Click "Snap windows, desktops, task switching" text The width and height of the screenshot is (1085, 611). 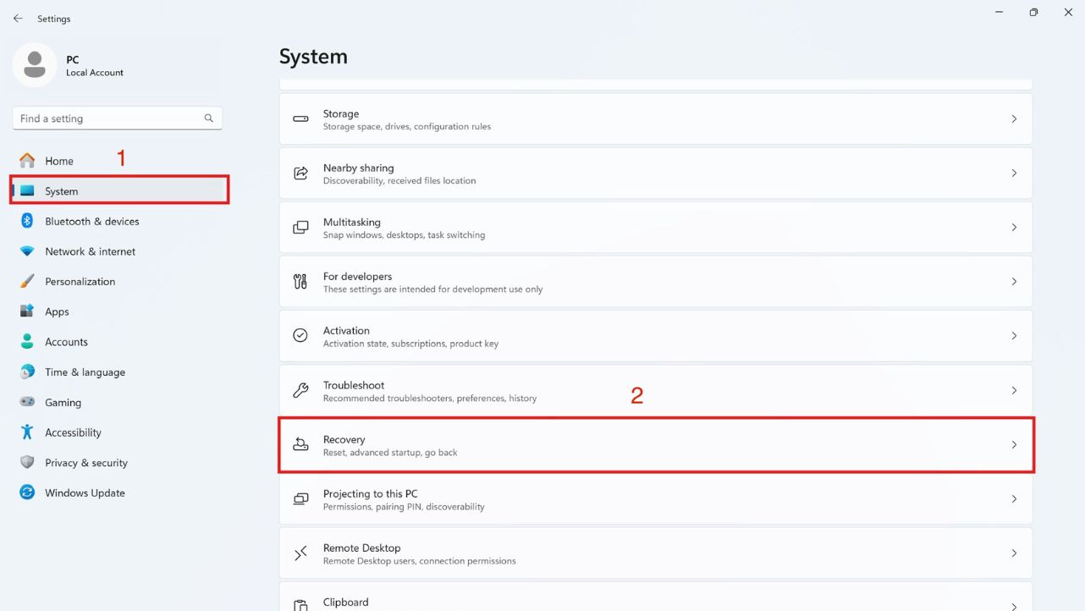coord(404,235)
